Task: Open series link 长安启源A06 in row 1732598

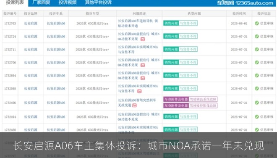Action: point(56,89)
